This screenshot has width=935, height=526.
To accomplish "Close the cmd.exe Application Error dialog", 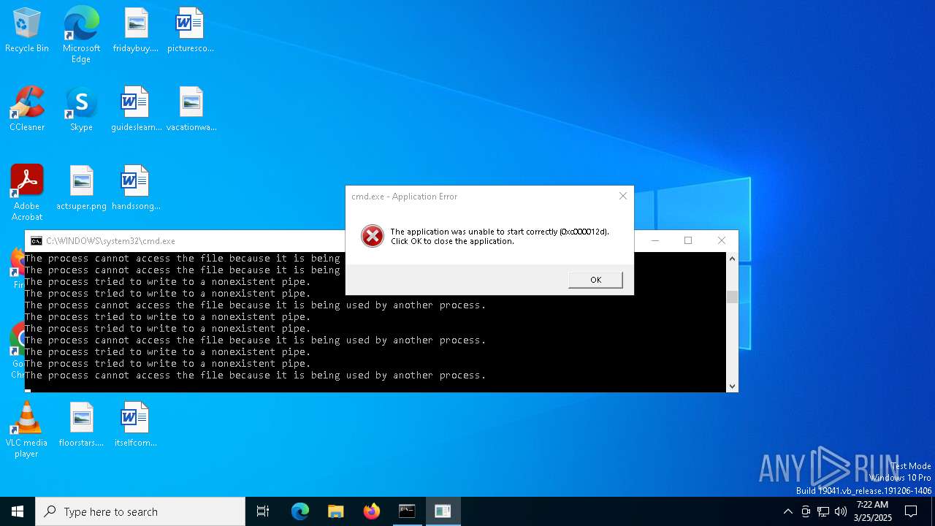I will (623, 196).
